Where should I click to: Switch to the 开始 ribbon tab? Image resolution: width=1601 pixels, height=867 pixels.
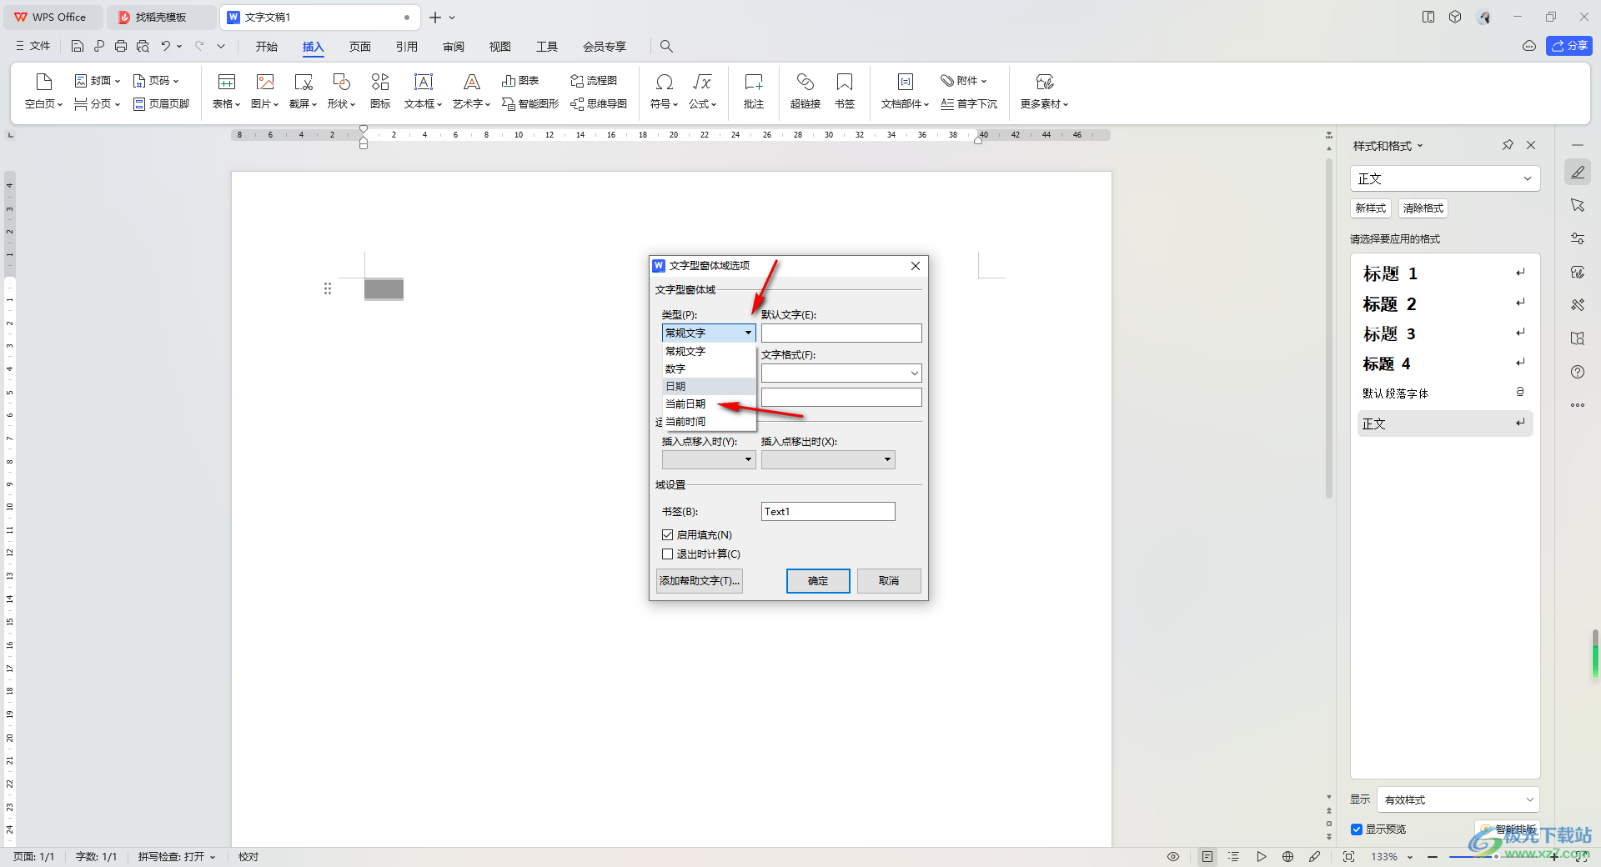[267, 47]
